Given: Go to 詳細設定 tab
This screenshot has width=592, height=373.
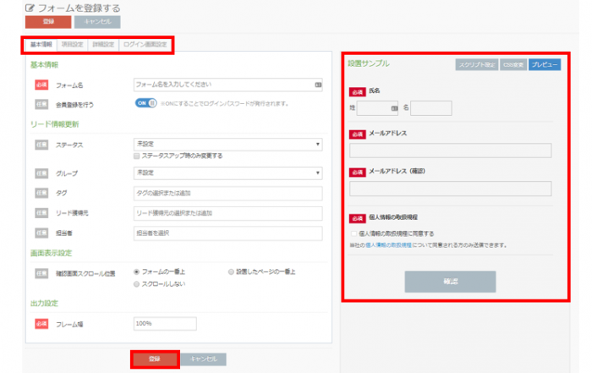Looking at the screenshot, I should click(103, 44).
